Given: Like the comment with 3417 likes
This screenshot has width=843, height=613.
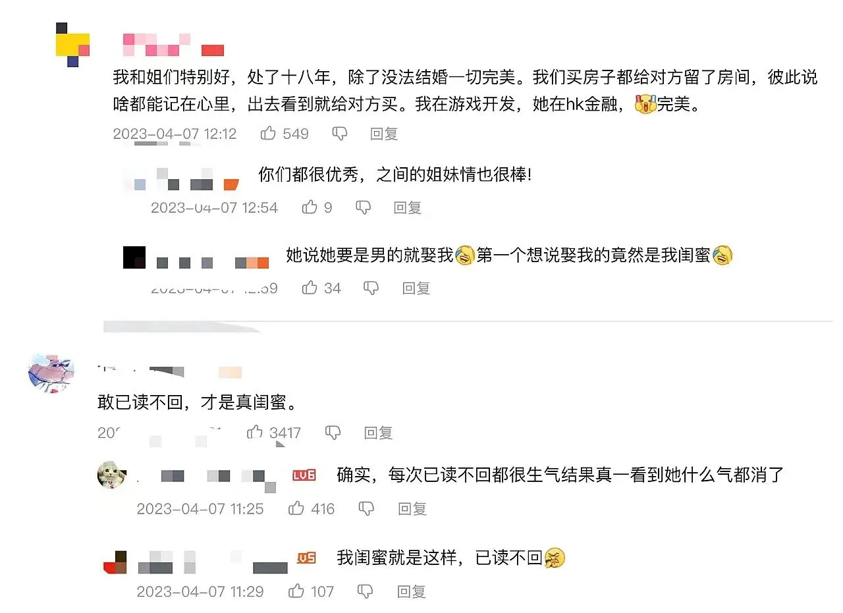Looking at the screenshot, I should pos(255,433).
